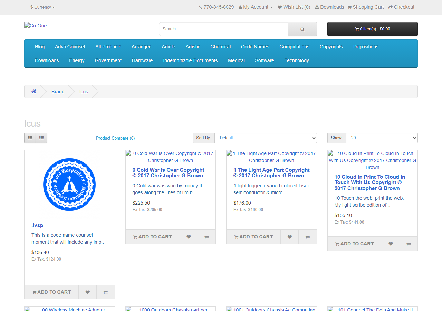The width and height of the screenshot is (442, 311).
Task: Compare 0 Cold War Is Over product
Action: point(206,237)
